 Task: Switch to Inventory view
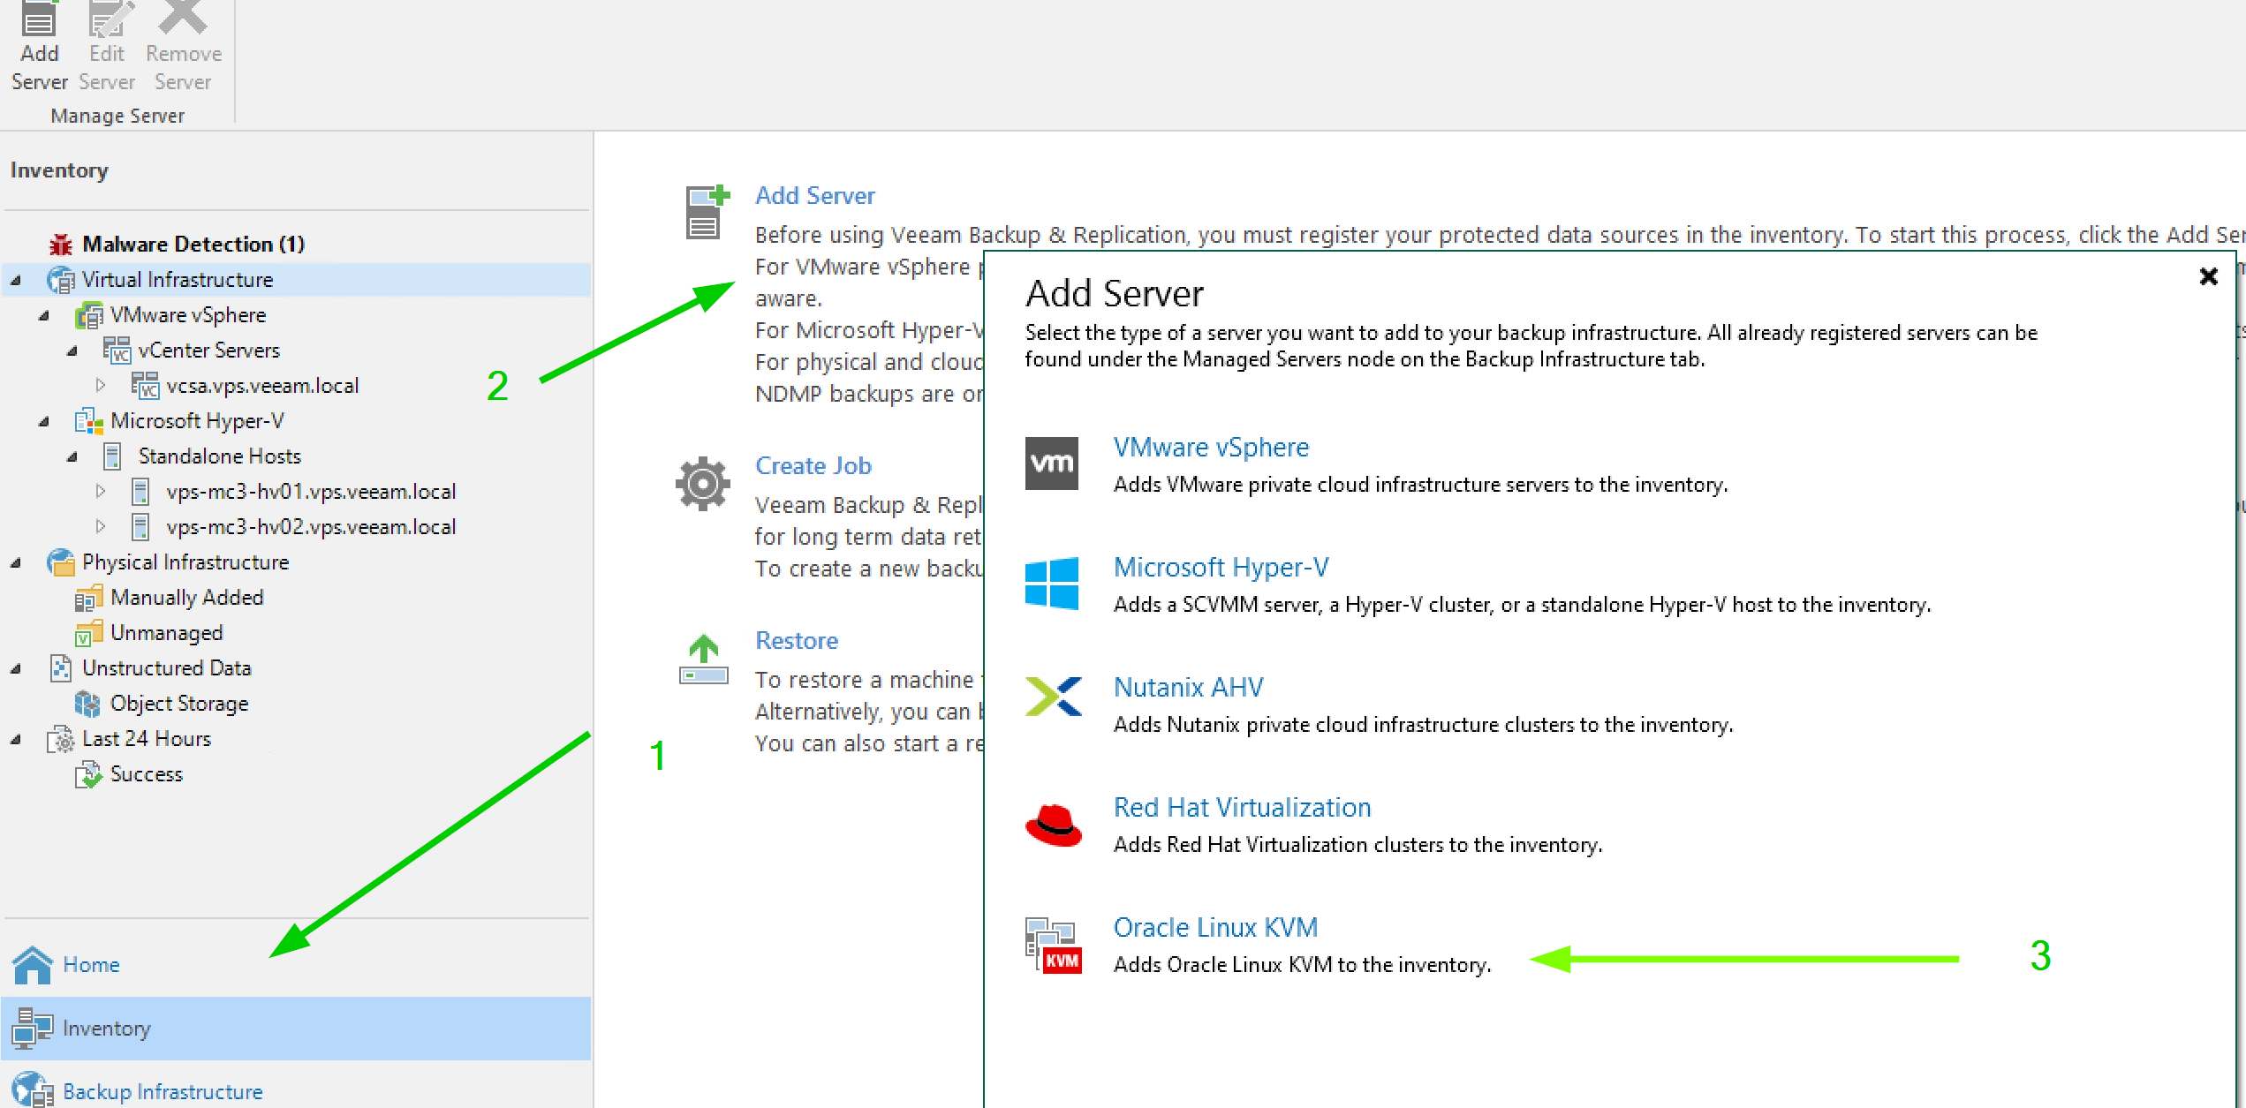coord(295,1029)
